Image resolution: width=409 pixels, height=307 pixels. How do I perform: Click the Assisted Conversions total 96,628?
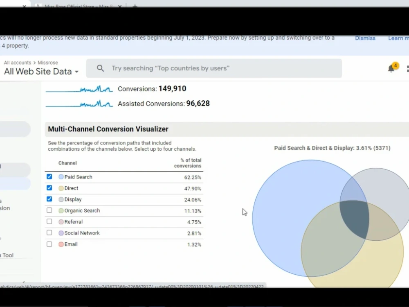pos(198,104)
